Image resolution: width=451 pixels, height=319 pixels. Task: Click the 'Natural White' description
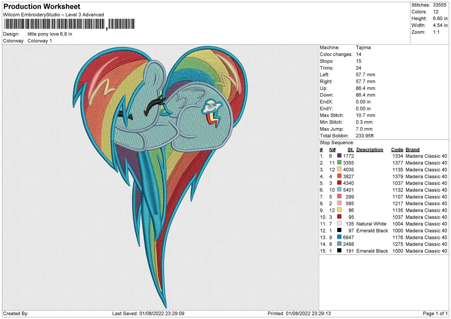(x=371, y=223)
